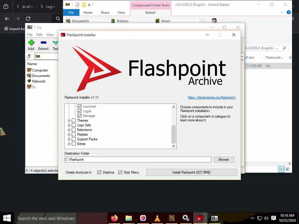Click the browser search magnifier icon
The width and height of the screenshot is (299, 224).
58,18
